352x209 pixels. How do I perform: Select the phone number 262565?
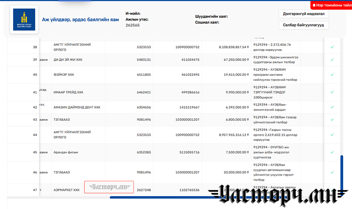tap(132, 25)
